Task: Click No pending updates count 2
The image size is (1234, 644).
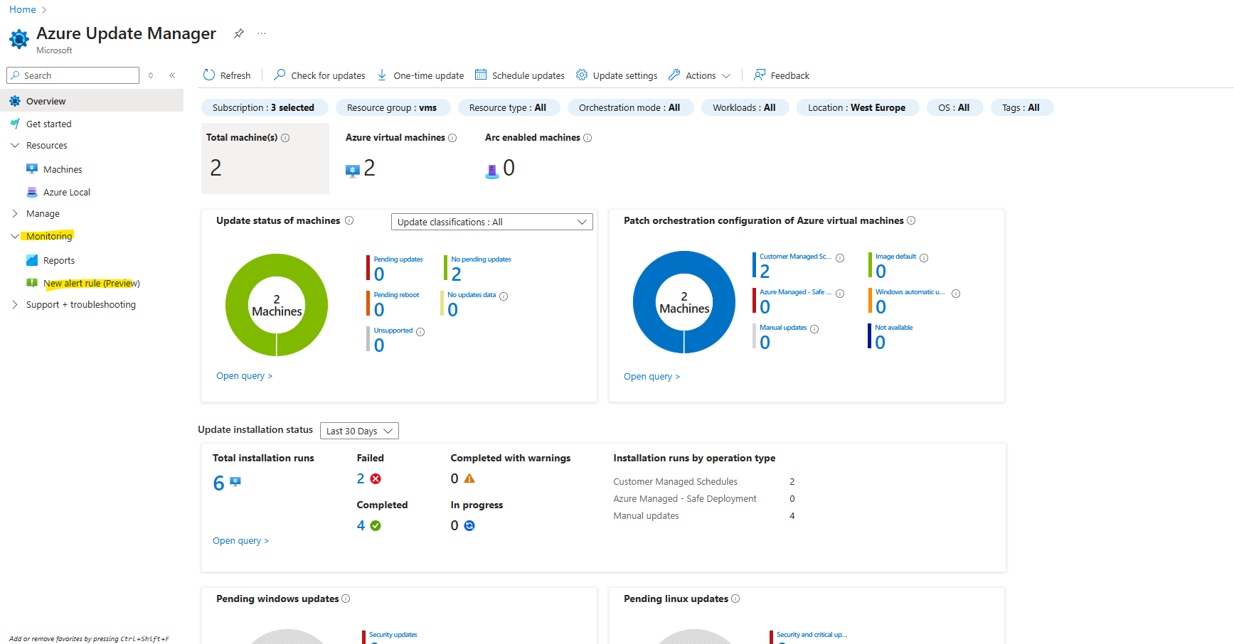Action: point(457,274)
